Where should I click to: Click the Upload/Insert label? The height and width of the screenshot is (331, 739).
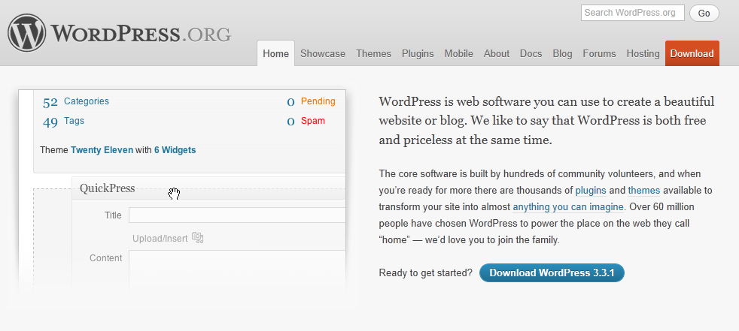tap(160, 239)
